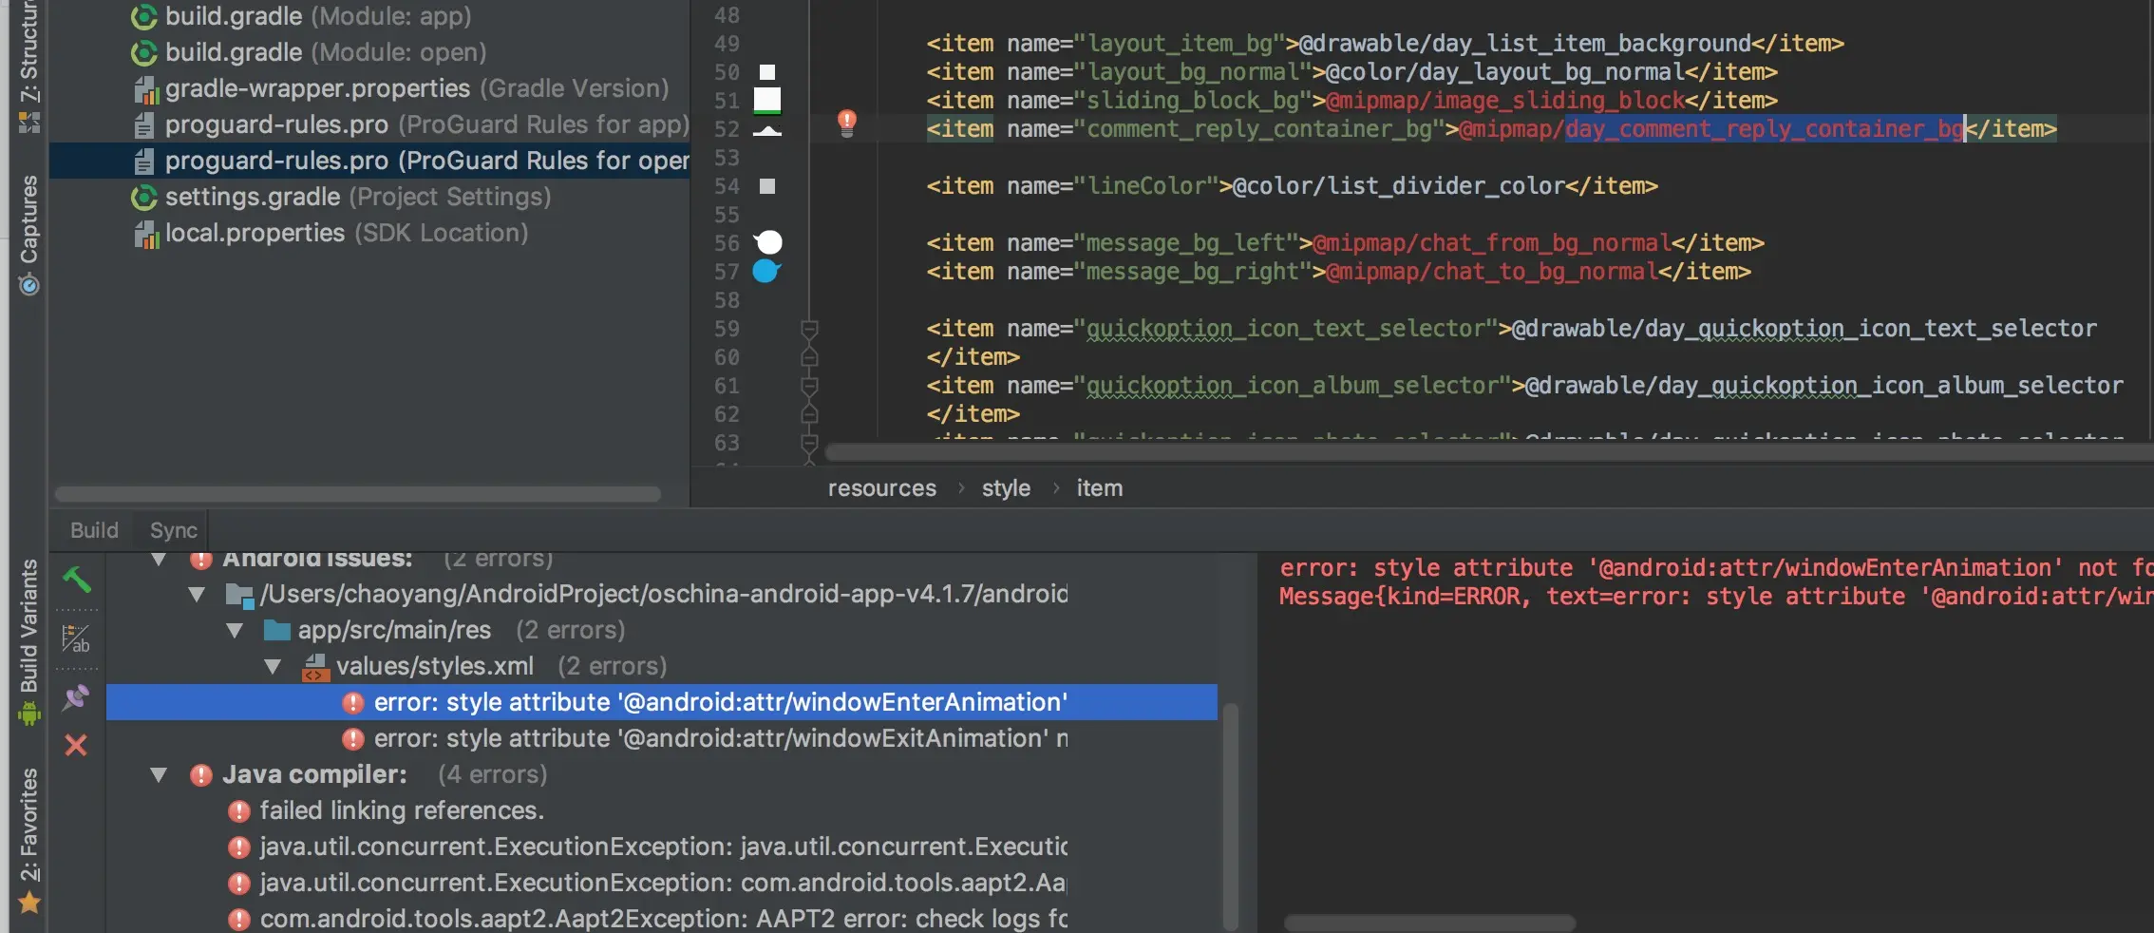Click 'style' breadcrumb

pos(1006,488)
